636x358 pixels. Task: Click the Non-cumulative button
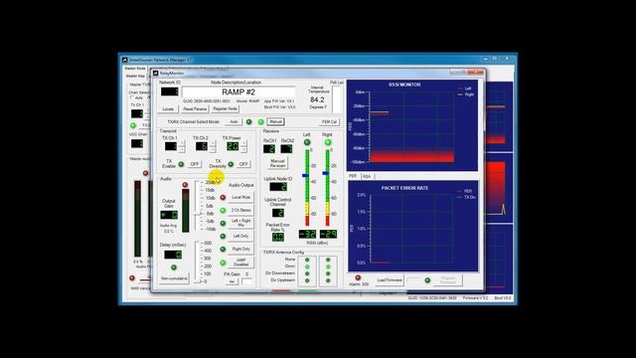point(174,278)
